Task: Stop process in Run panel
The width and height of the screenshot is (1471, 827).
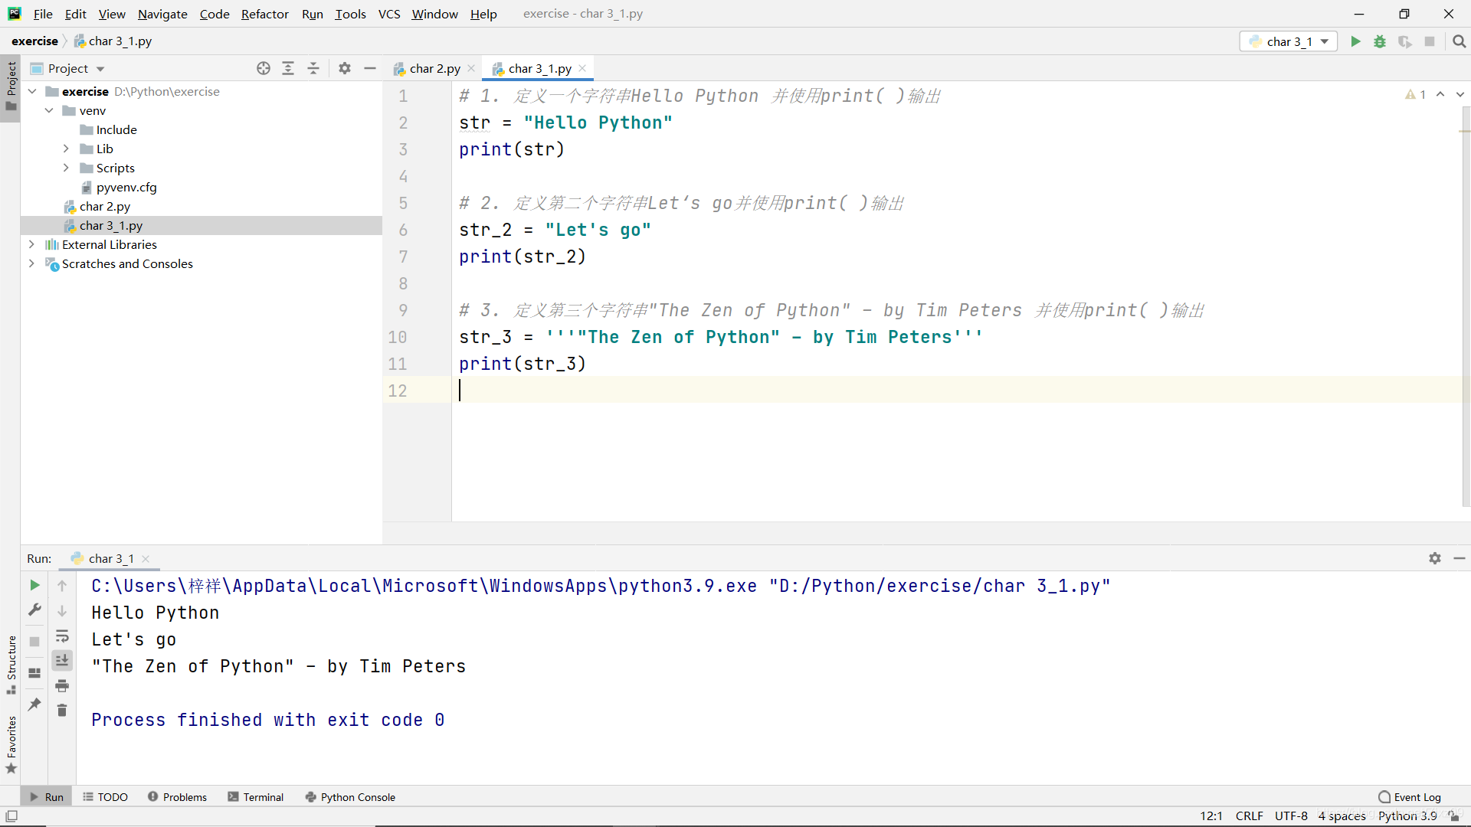Action: pyautogui.click(x=34, y=642)
